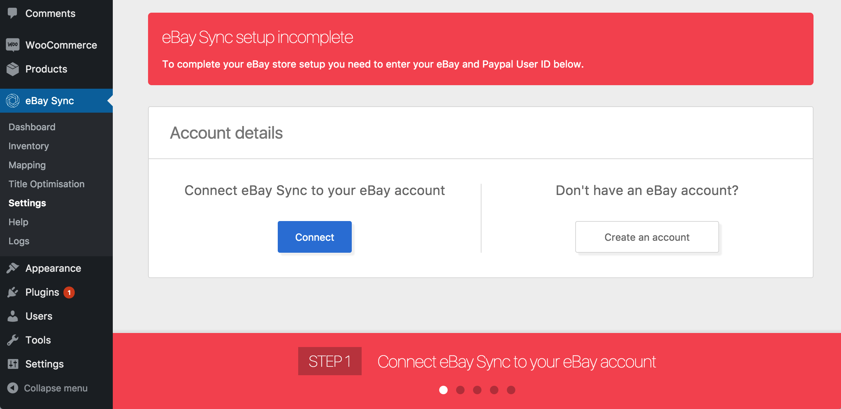Open Comments via the speech bubble icon
The width and height of the screenshot is (841, 409).
click(x=13, y=13)
